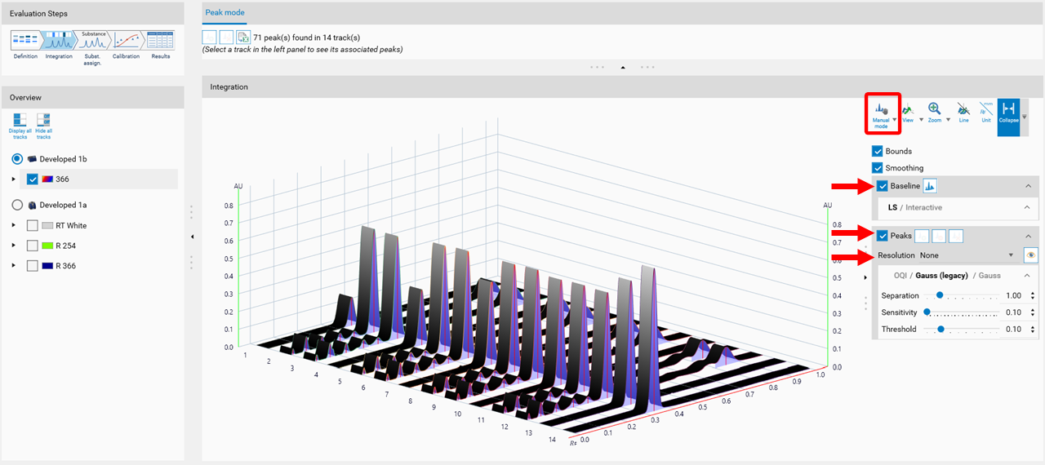This screenshot has width=1045, height=465.
Task: Open the Zoom dropdown arrow
Action: point(947,119)
